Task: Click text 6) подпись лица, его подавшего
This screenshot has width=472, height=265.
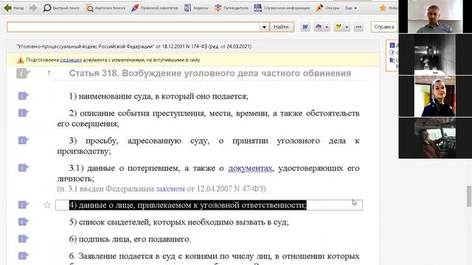Action: tap(130, 239)
